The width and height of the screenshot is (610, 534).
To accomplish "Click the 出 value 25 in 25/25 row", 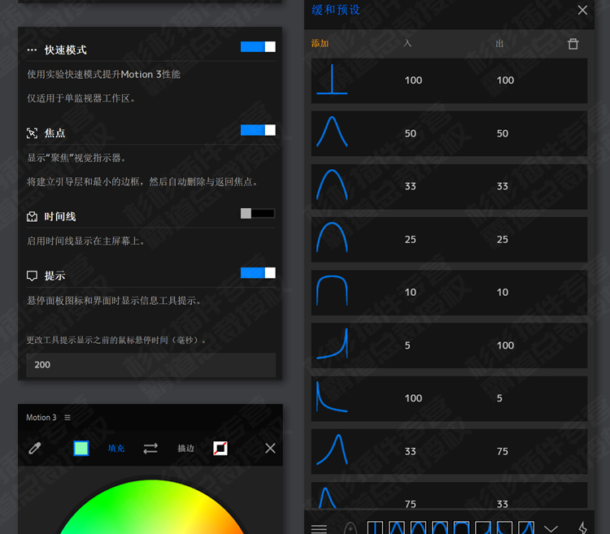I will pyautogui.click(x=503, y=240).
